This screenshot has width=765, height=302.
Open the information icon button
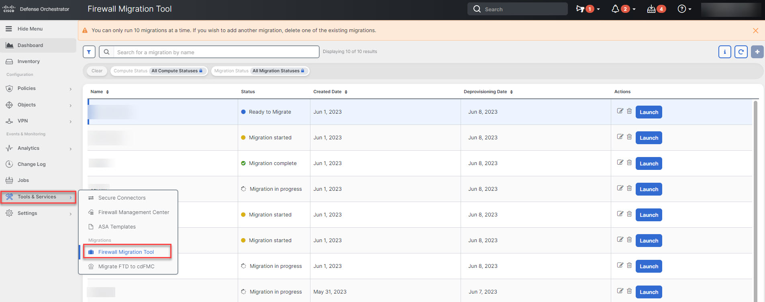coord(724,52)
